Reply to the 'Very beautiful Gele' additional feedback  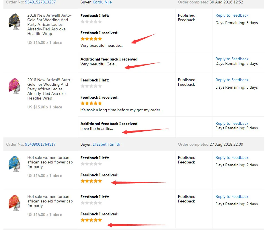(x=232, y=59)
